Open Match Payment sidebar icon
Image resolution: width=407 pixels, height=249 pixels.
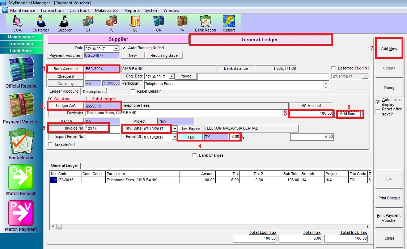[21, 215]
